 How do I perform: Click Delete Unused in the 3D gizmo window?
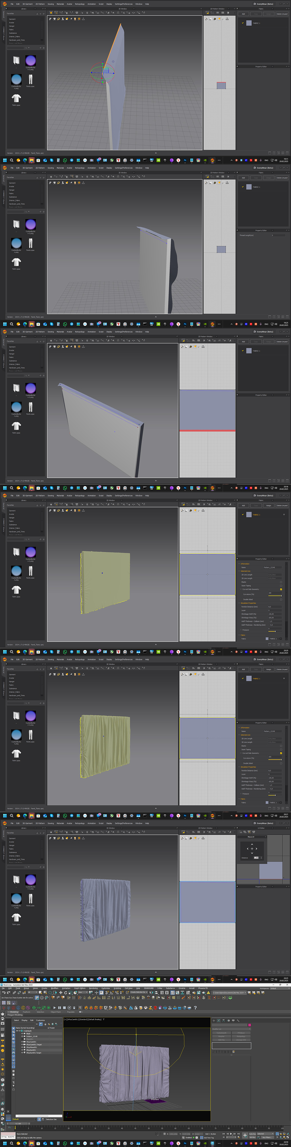[282, 14]
